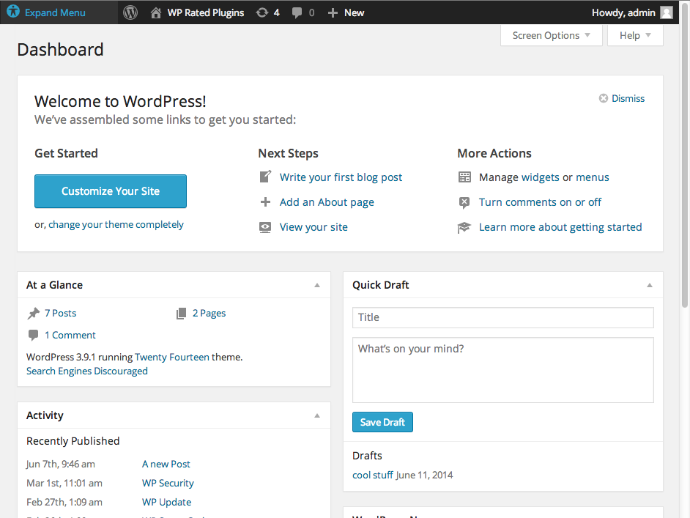Click the Dismiss X icon

[x=604, y=98]
